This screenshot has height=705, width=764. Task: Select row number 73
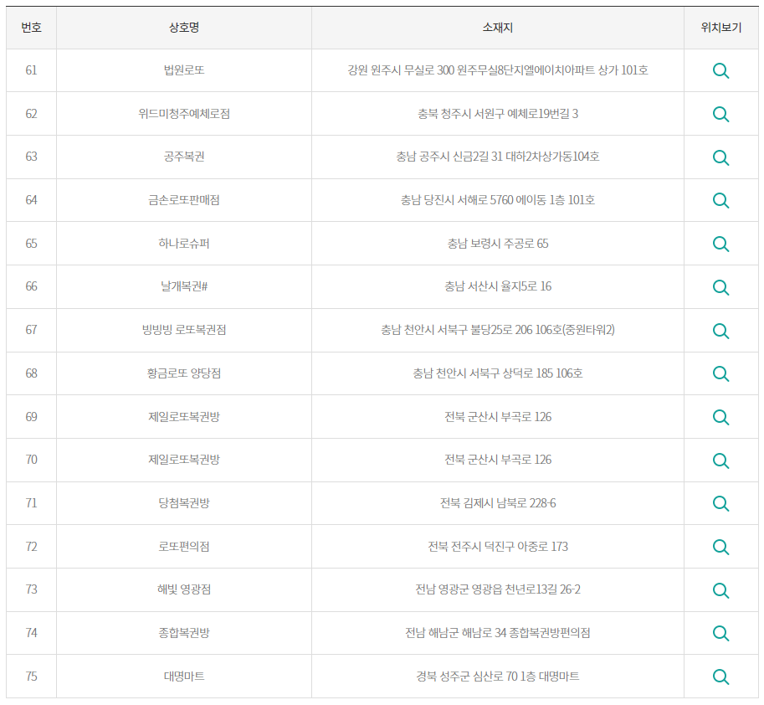pos(31,589)
